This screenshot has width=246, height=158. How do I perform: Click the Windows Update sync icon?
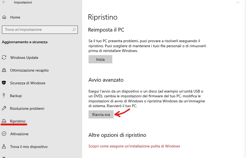[x=4, y=58]
